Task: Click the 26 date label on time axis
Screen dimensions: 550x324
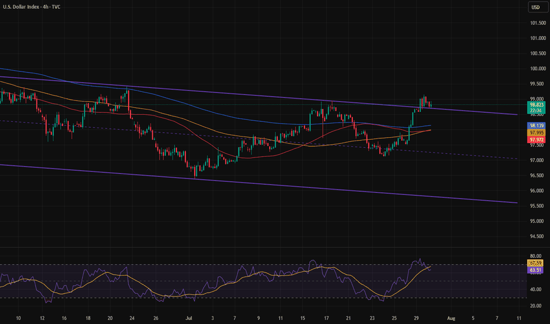Action: 156,318
